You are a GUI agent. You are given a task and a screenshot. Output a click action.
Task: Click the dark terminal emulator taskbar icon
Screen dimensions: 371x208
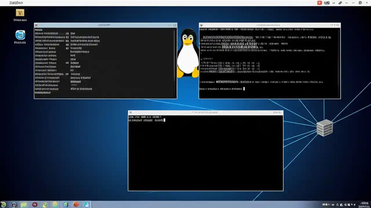point(14,205)
